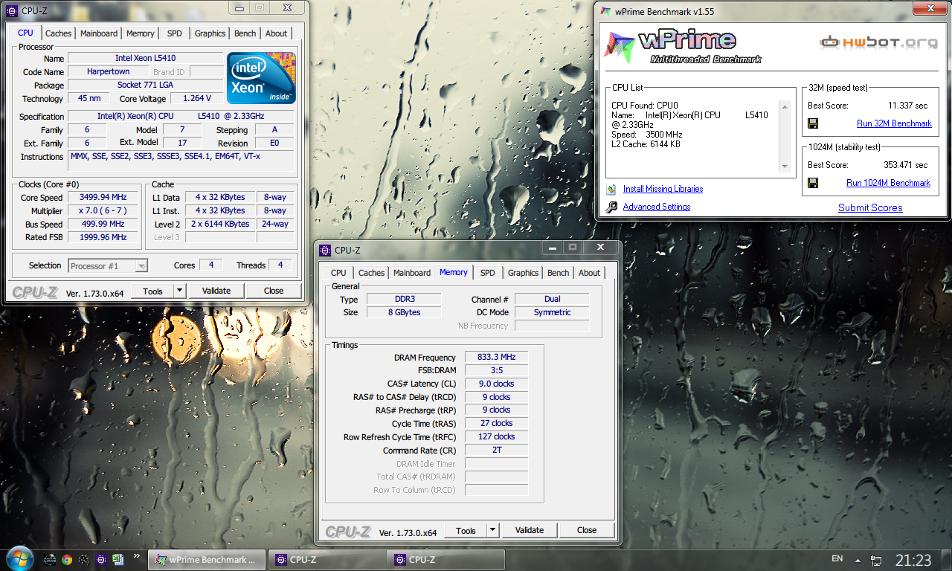Screen dimensions: 952x571
Task: Switch to Mainboard tab in CPU-Z Memory window
Action: pos(412,273)
